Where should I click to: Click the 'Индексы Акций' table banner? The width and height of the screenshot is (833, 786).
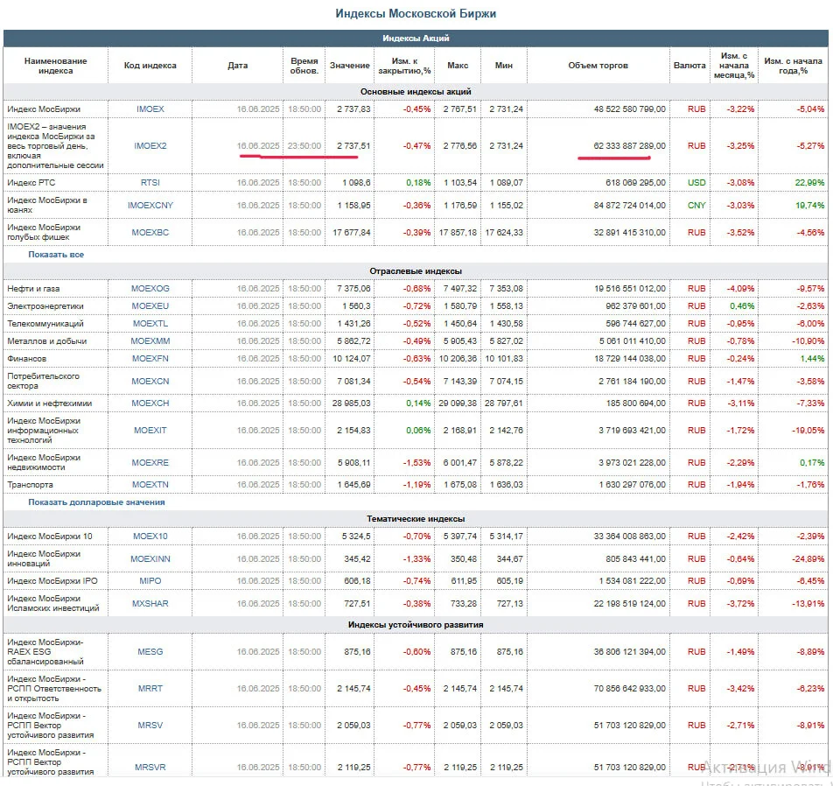pyautogui.click(x=416, y=39)
